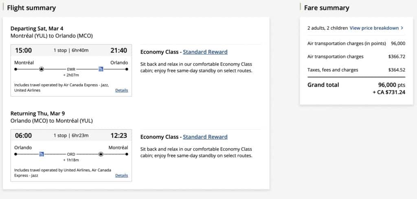This screenshot has height=199, width=417.
Task: Open Details for the Montréal to Orlando flight
Action: (x=121, y=90)
